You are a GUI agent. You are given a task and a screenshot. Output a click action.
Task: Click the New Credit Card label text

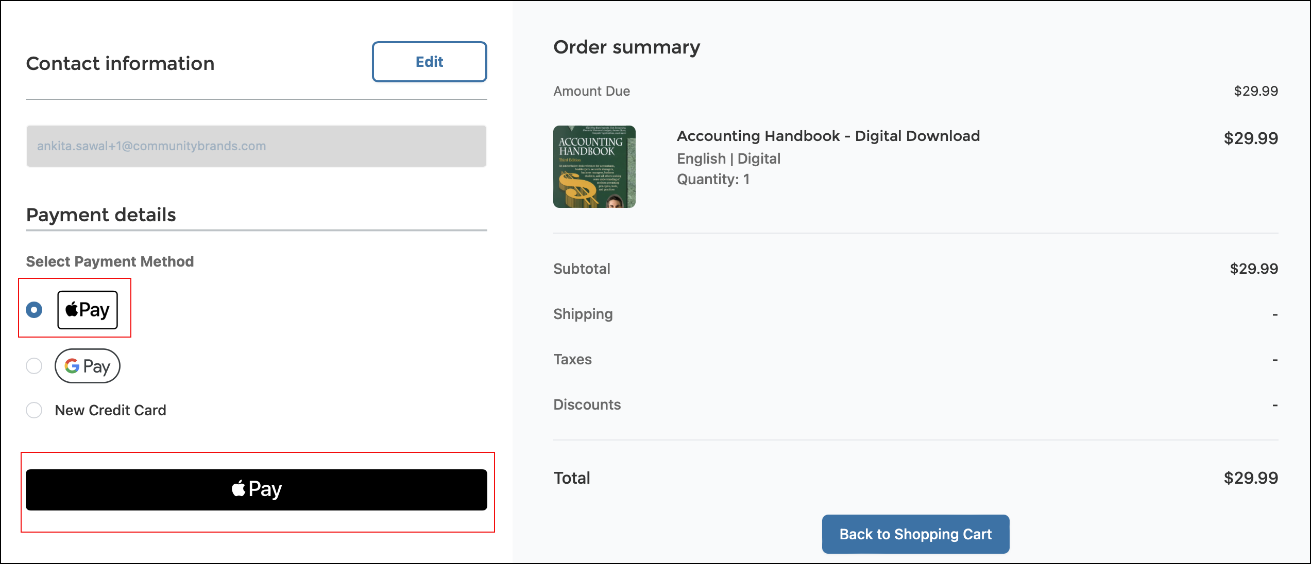110,410
